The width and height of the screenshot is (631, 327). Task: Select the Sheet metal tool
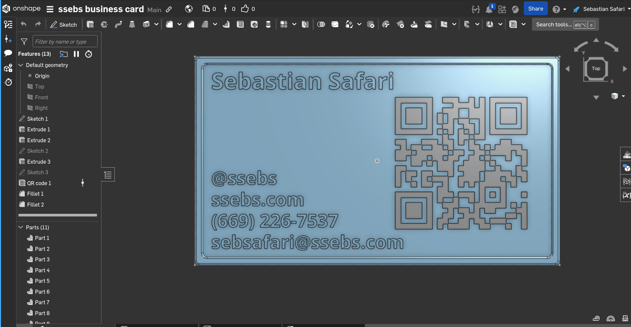(467, 24)
